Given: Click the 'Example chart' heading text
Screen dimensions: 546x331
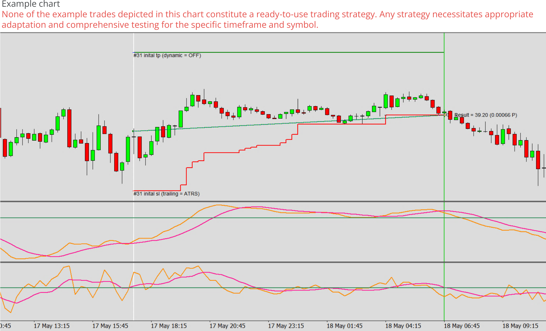Looking at the screenshot, I should [x=31, y=4].
